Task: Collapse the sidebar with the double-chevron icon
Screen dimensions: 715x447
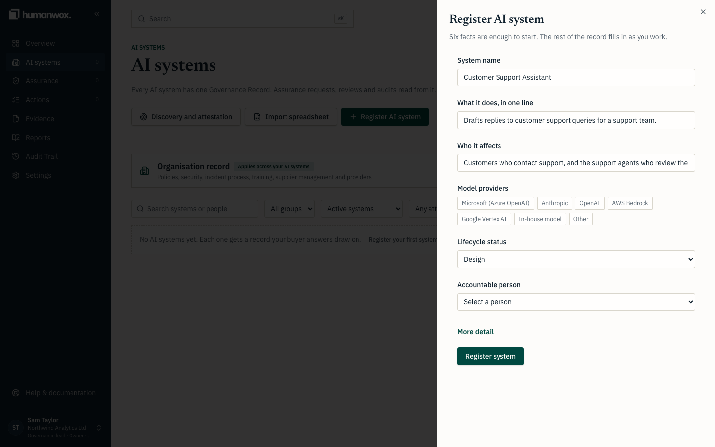Action: pos(97,14)
